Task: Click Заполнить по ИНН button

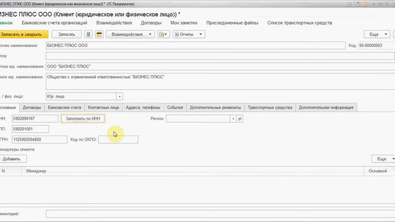Action: [x=83, y=118]
